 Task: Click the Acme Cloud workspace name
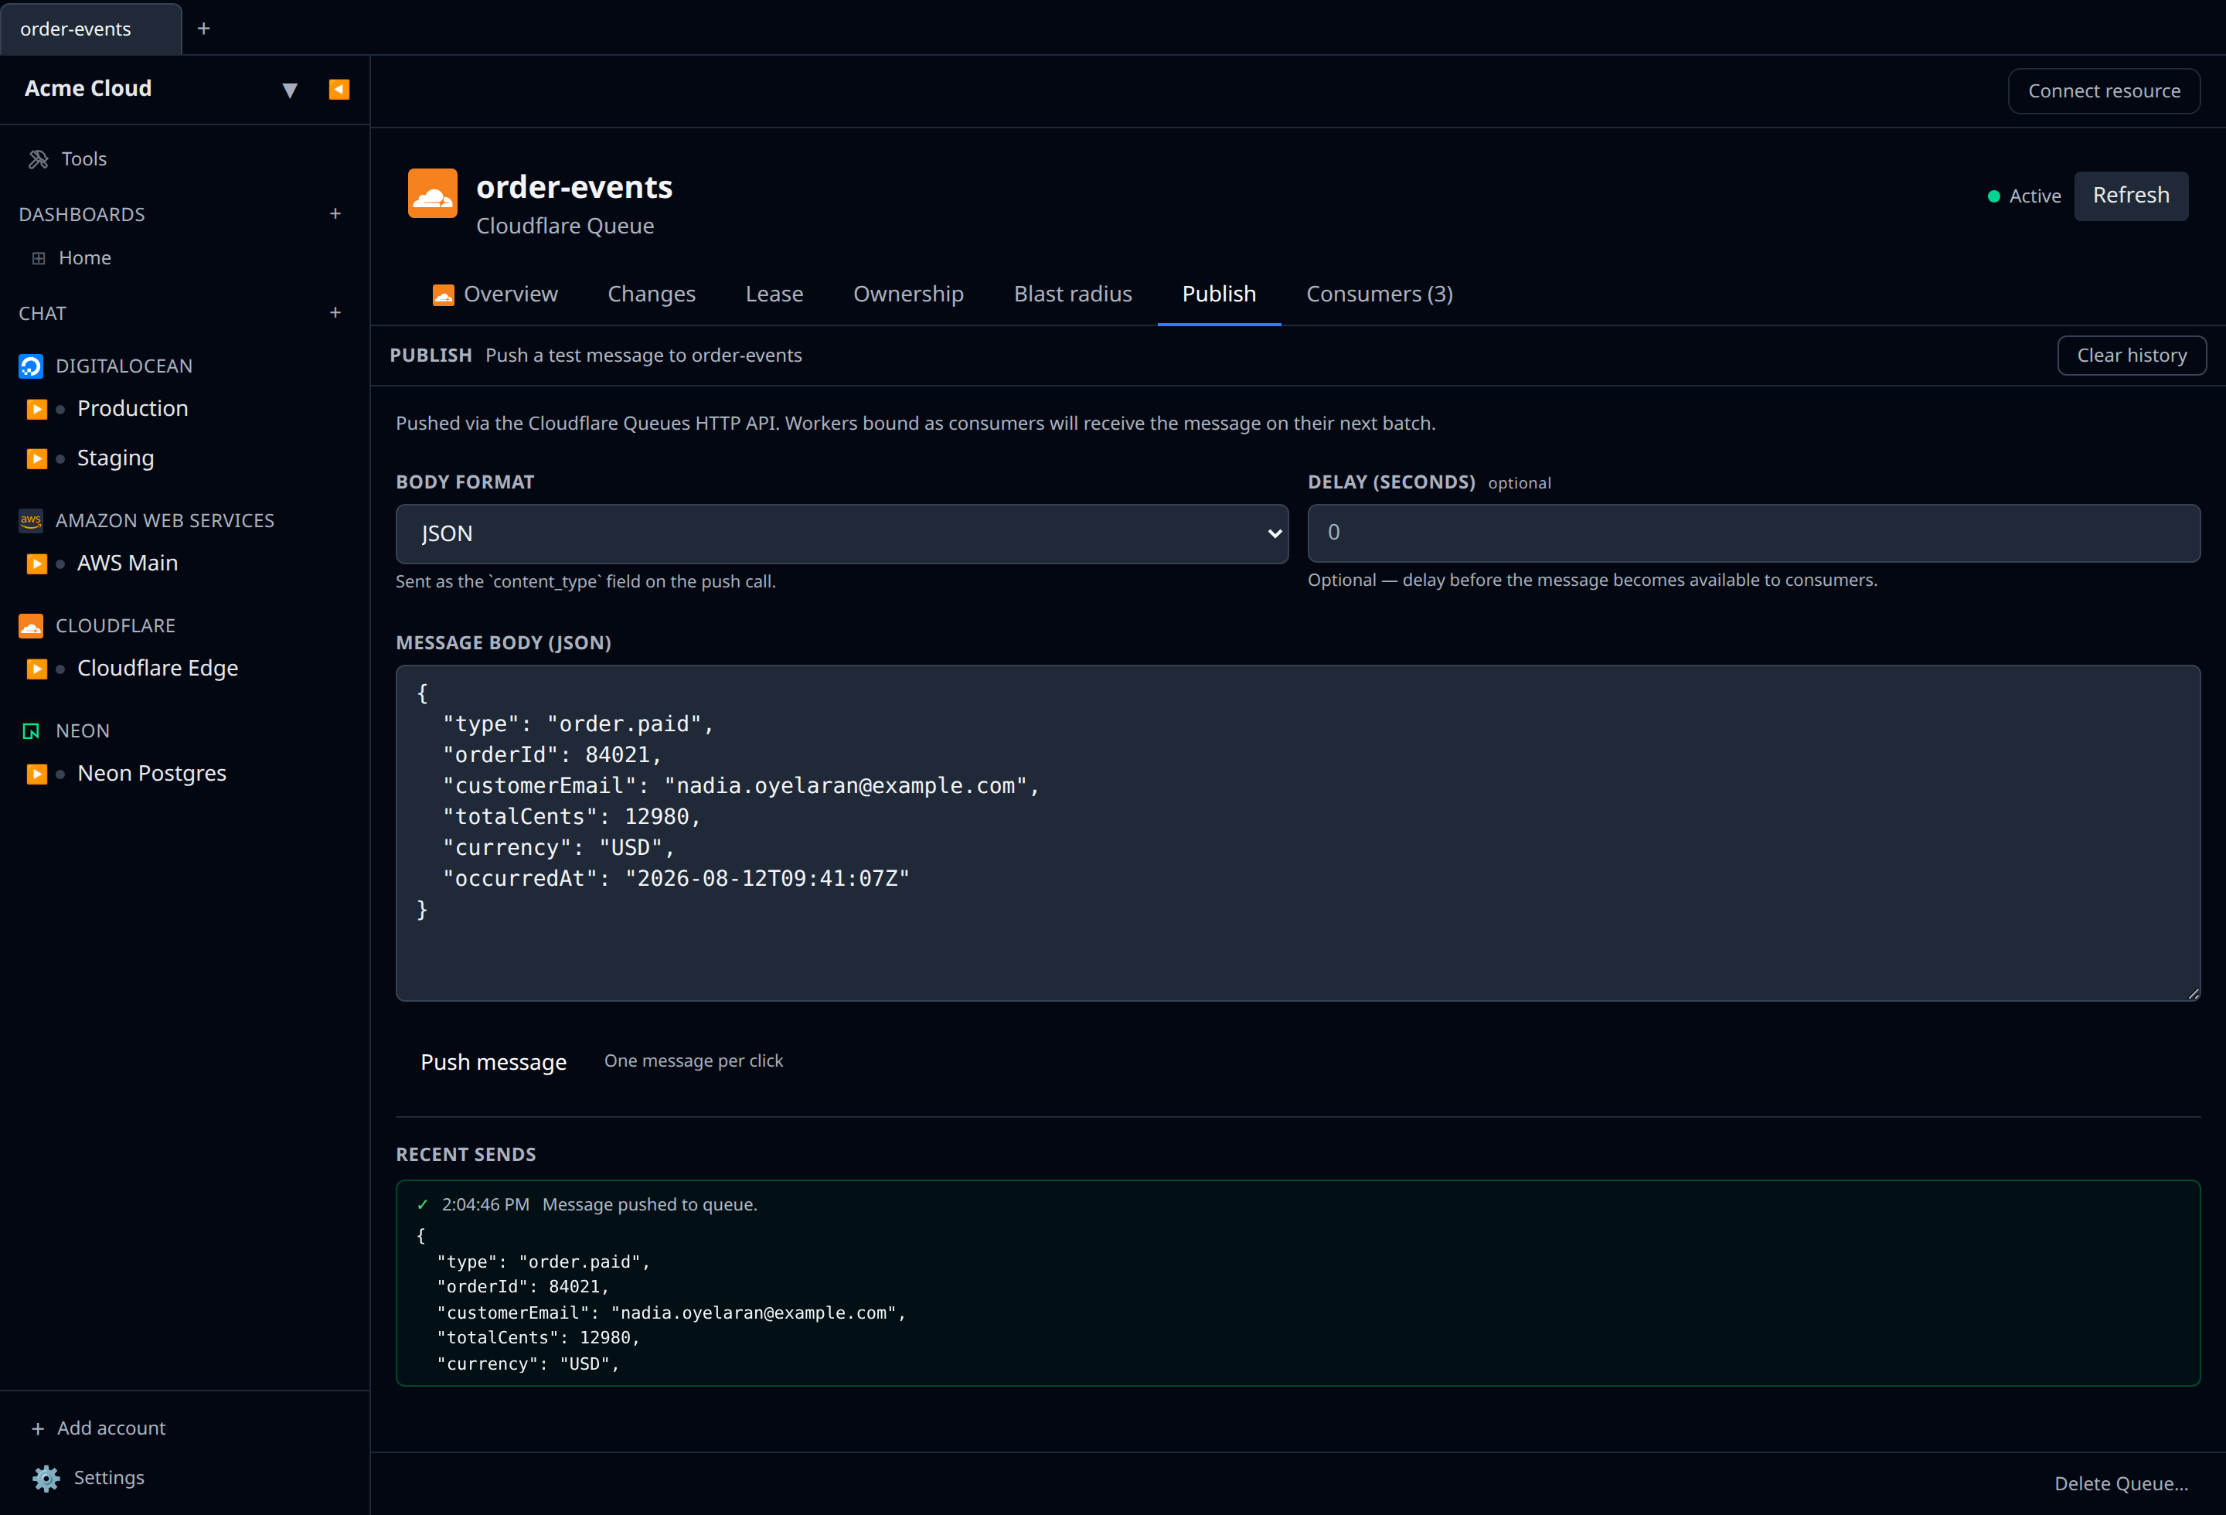88,88
